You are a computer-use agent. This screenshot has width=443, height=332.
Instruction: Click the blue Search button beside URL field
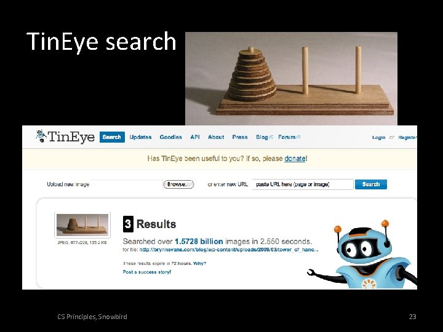(370, 184)
